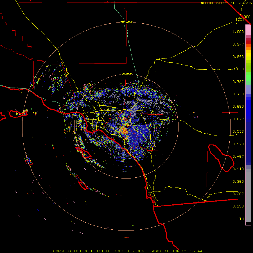Click the 0.733 scale value
253x253 pixels.
(x=238, y=94)
